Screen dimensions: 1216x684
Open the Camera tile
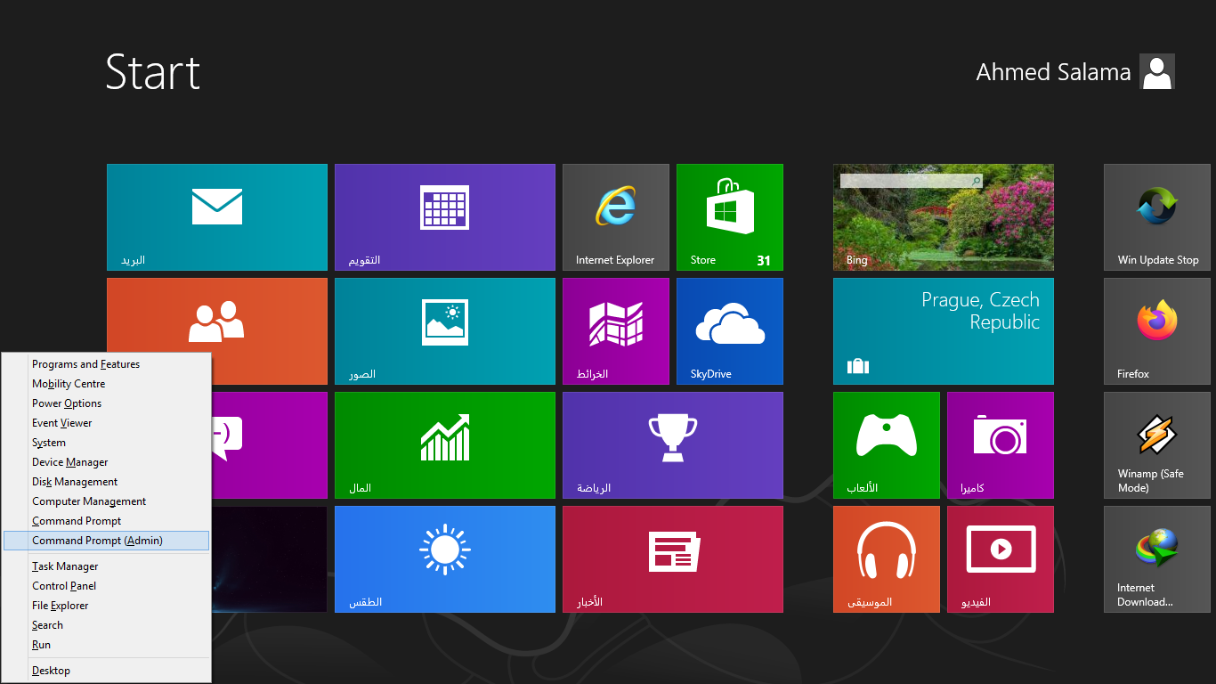[1001, 445]
